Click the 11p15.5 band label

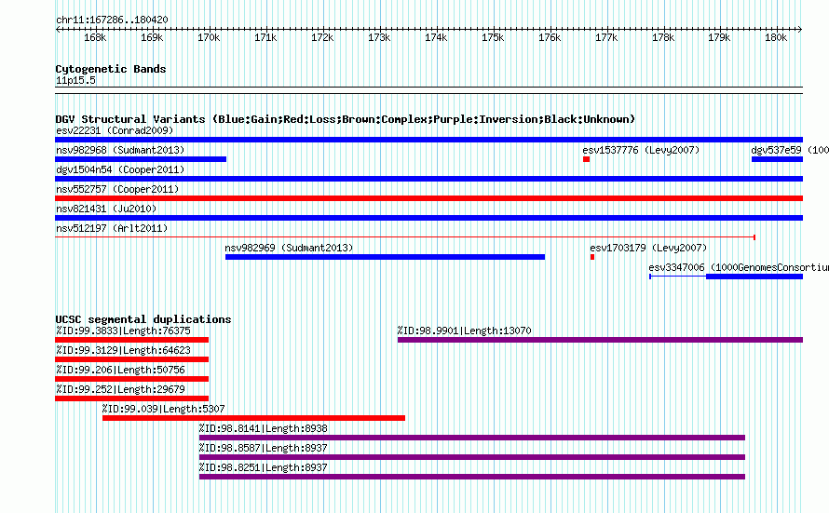(75, 80)
